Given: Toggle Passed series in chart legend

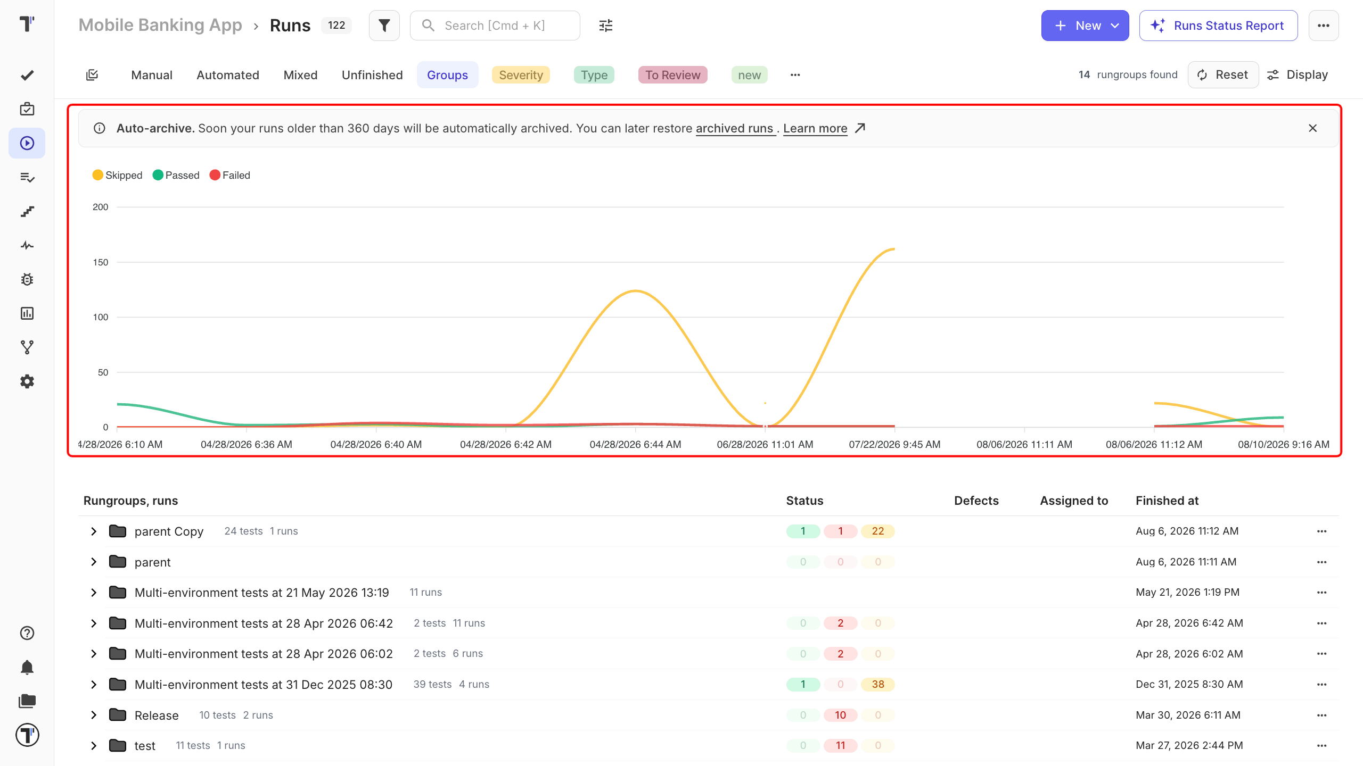Looking at the screenshot, I should pyautogui.click(x=176, y=176).
